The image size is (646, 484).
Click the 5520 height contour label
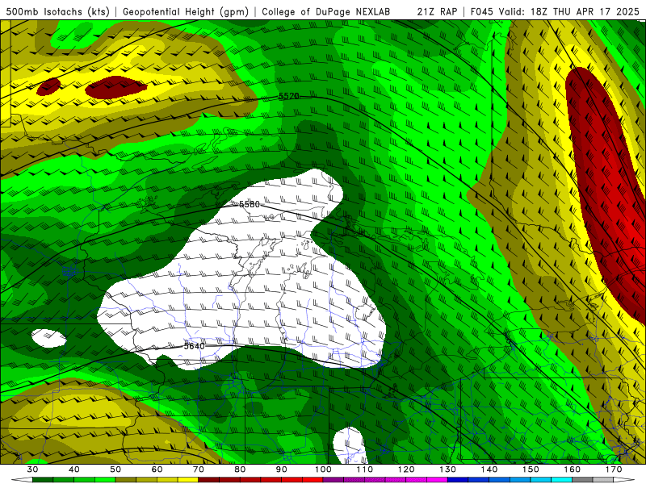point(288,96)
